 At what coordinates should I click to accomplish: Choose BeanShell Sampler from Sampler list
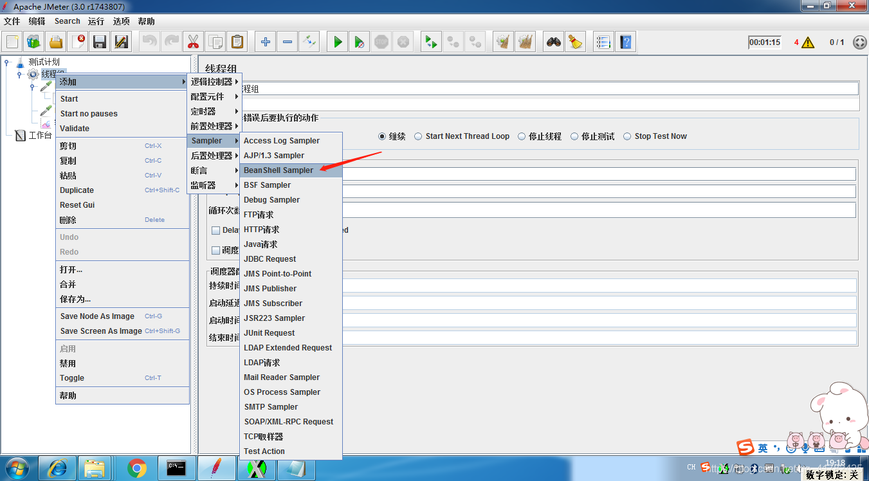coord(291,170)
